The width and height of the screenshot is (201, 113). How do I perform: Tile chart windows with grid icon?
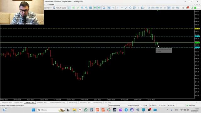tap(90, 8)
